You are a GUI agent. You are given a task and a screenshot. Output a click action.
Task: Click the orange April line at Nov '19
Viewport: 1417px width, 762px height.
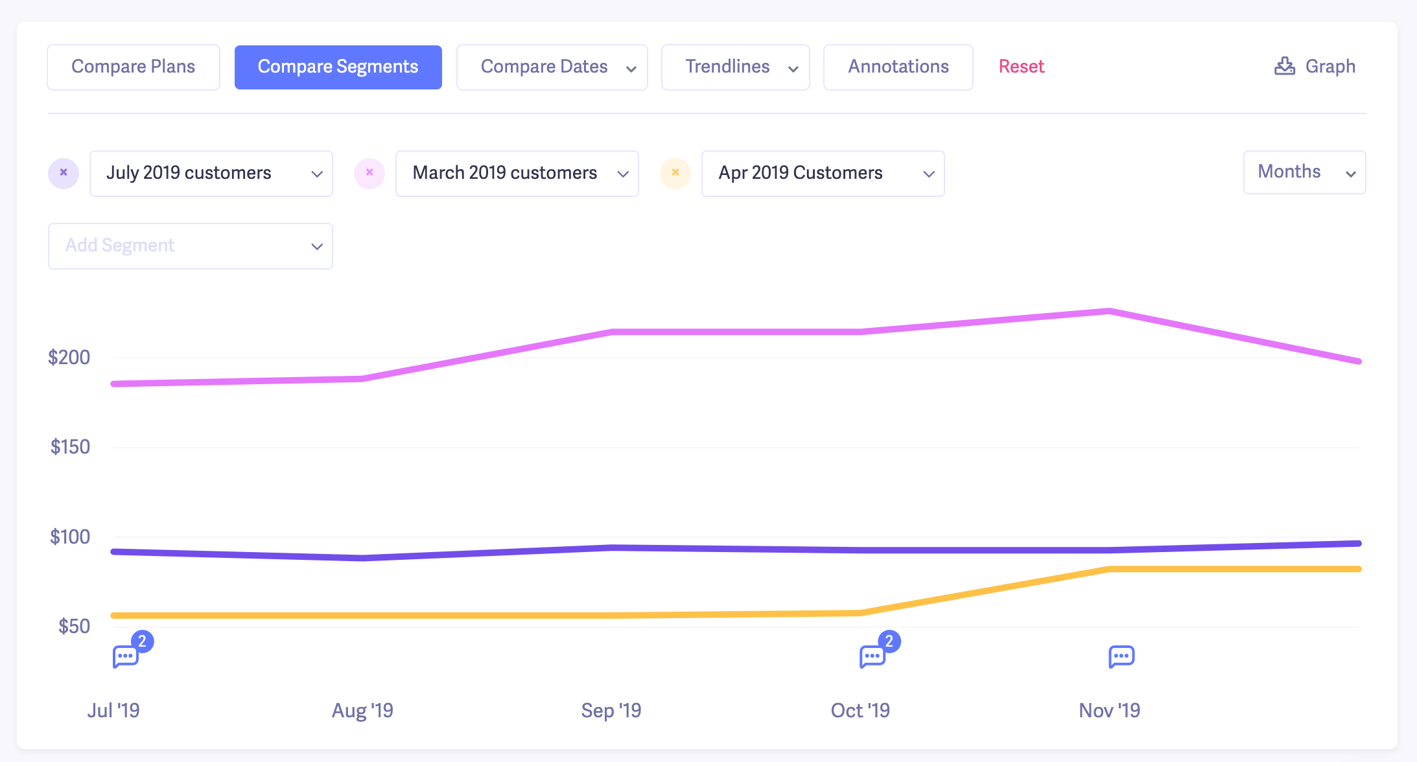tap(1110, 569)
